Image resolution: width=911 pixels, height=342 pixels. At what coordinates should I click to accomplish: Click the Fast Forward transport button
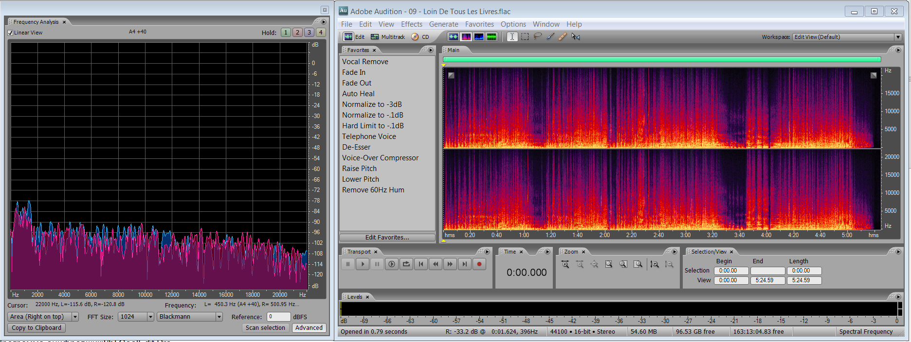tap(450, 264)
